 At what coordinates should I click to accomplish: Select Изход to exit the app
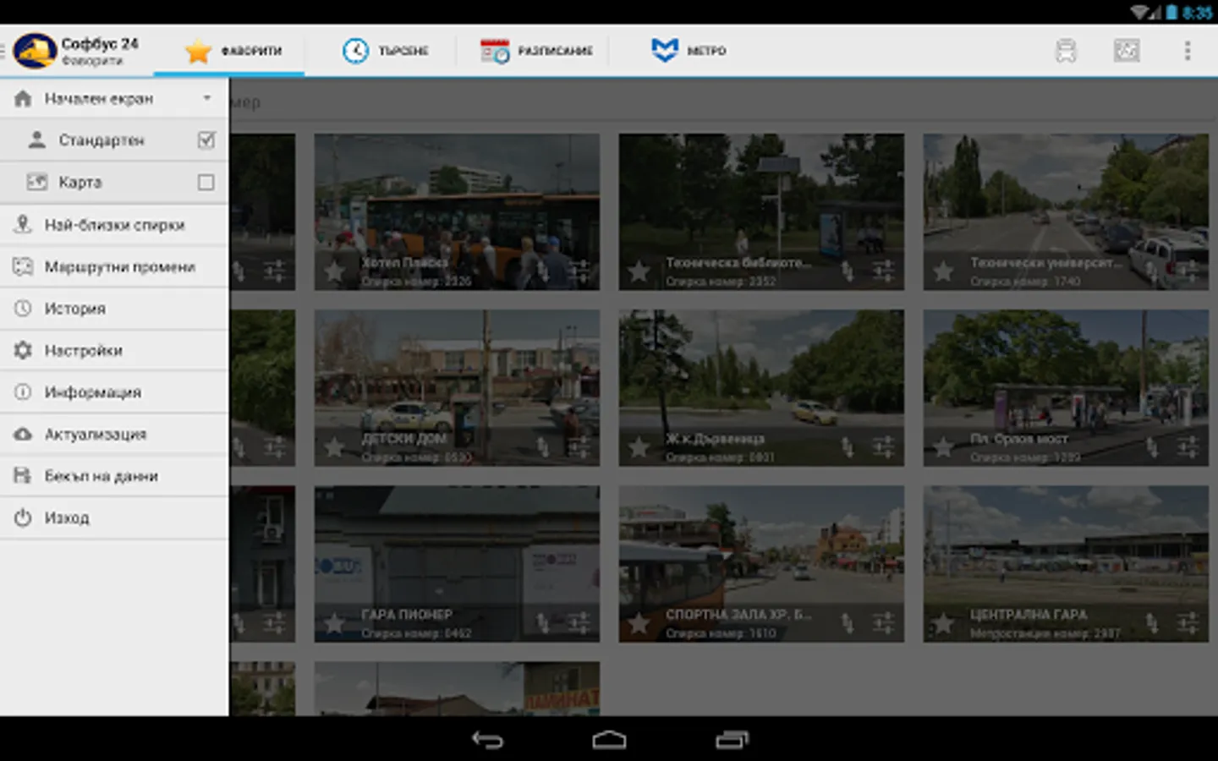pos(114,517)
